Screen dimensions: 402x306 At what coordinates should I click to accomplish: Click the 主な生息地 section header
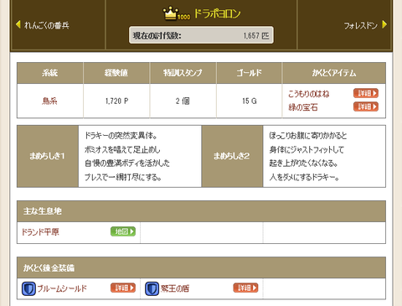pyautogui.click(x=201, y=211)
